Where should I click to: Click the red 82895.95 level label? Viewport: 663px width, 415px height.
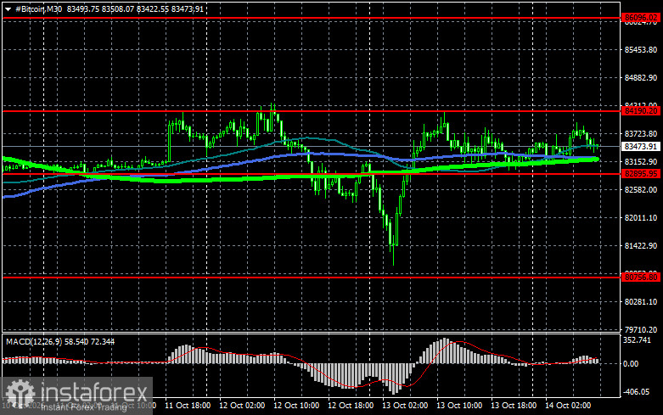[x=641, y=174]
